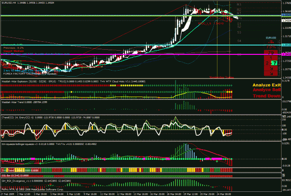
Task: Click the 11 Mar 00:00 date on the time axis
Action: (x=108, y=194)
